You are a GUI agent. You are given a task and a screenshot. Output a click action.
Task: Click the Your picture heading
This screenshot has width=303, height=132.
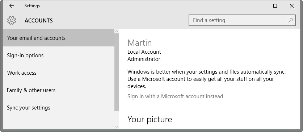coord(150,119)
